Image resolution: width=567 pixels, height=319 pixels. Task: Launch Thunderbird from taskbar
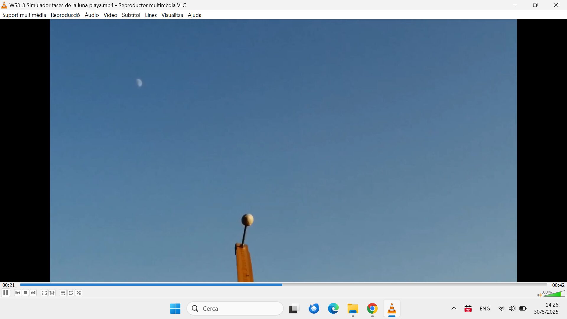[314, 309]
